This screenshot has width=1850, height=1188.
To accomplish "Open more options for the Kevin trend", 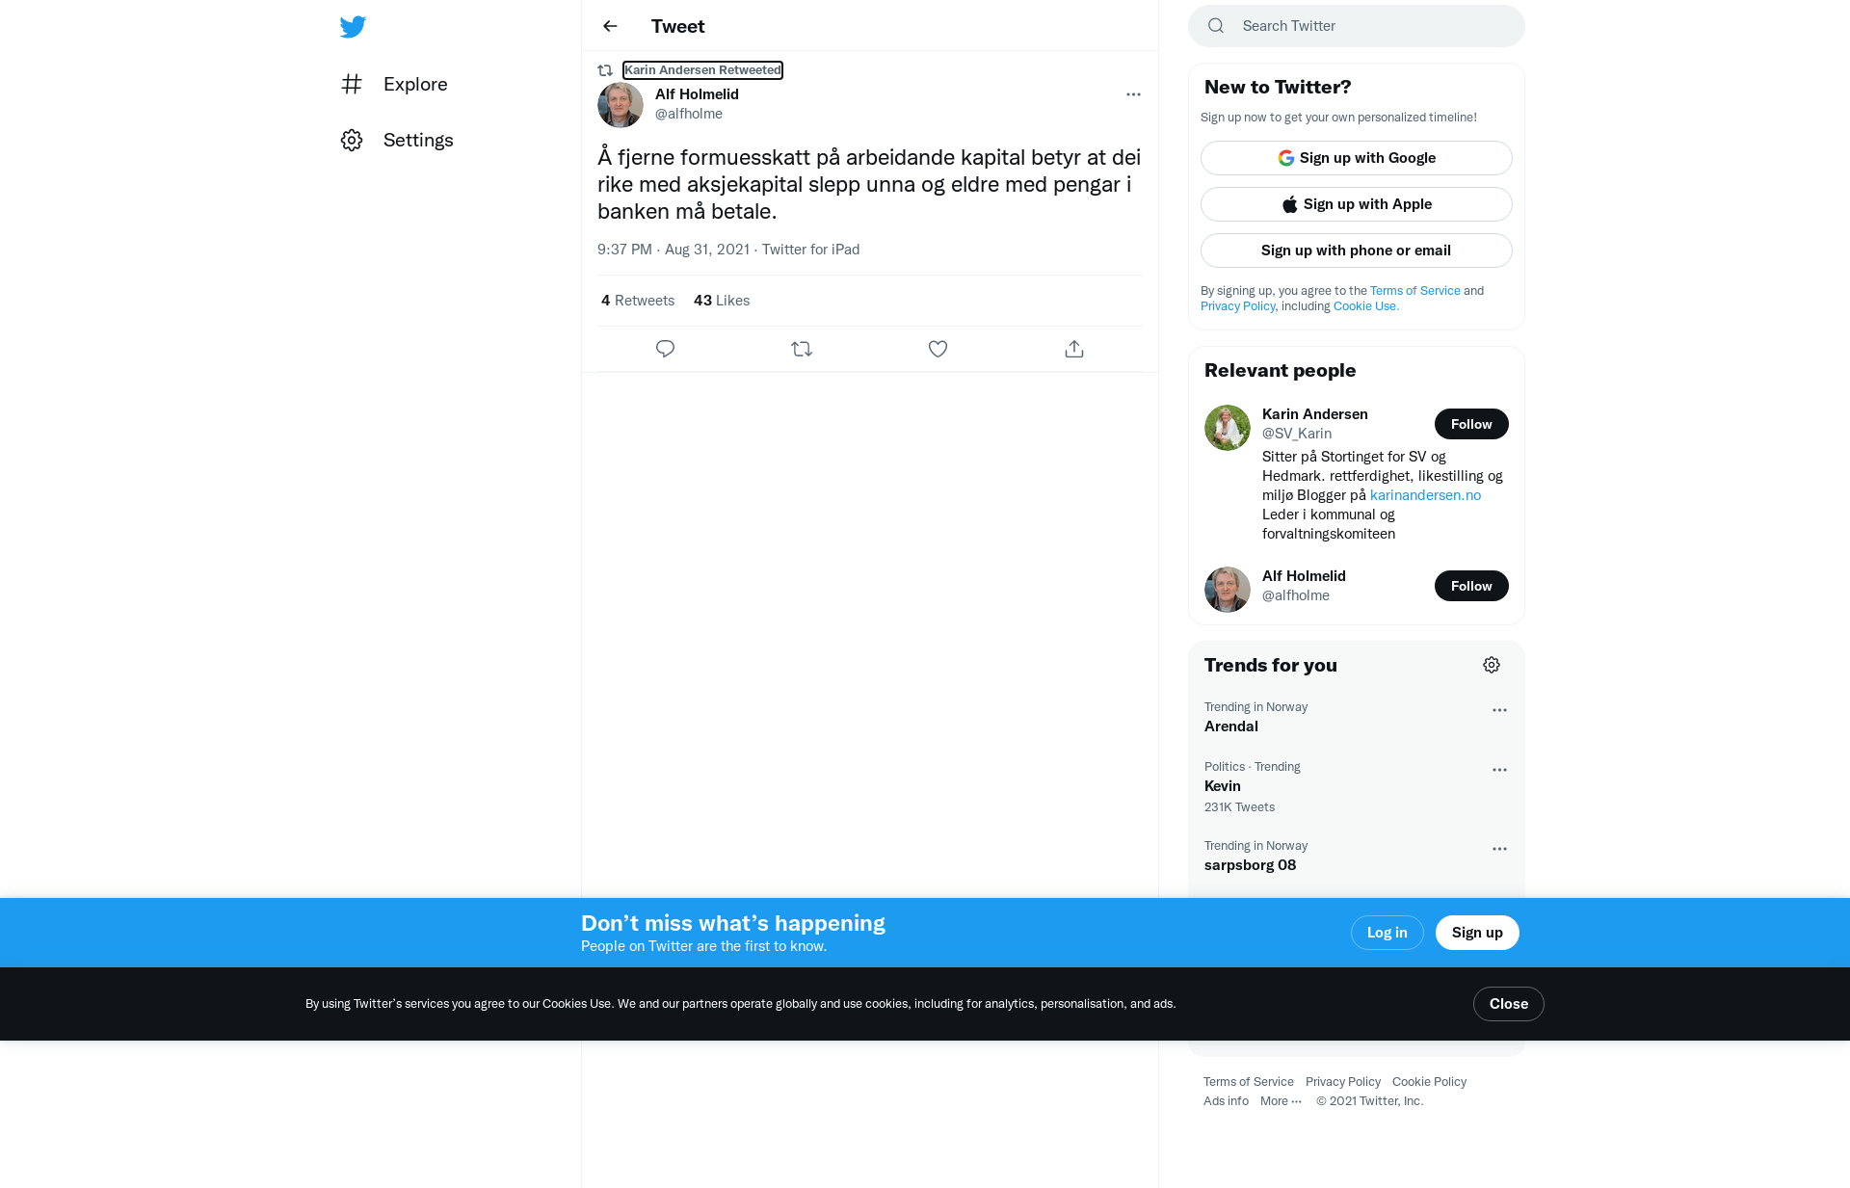I will tap(1499, 770).
